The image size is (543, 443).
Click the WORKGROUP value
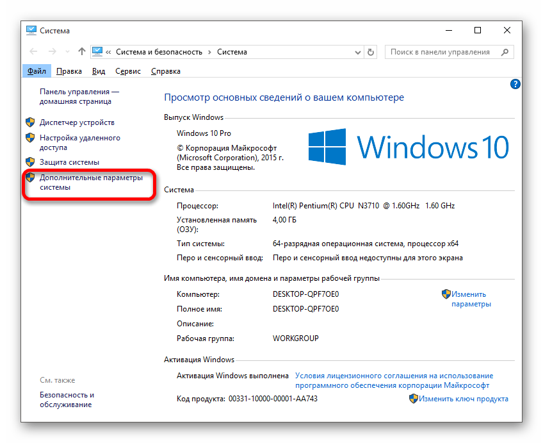[x=295, y=339]
